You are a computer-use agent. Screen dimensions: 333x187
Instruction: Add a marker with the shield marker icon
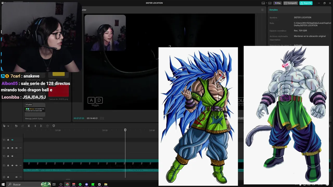pyautogui.click(x=54, y=126)
